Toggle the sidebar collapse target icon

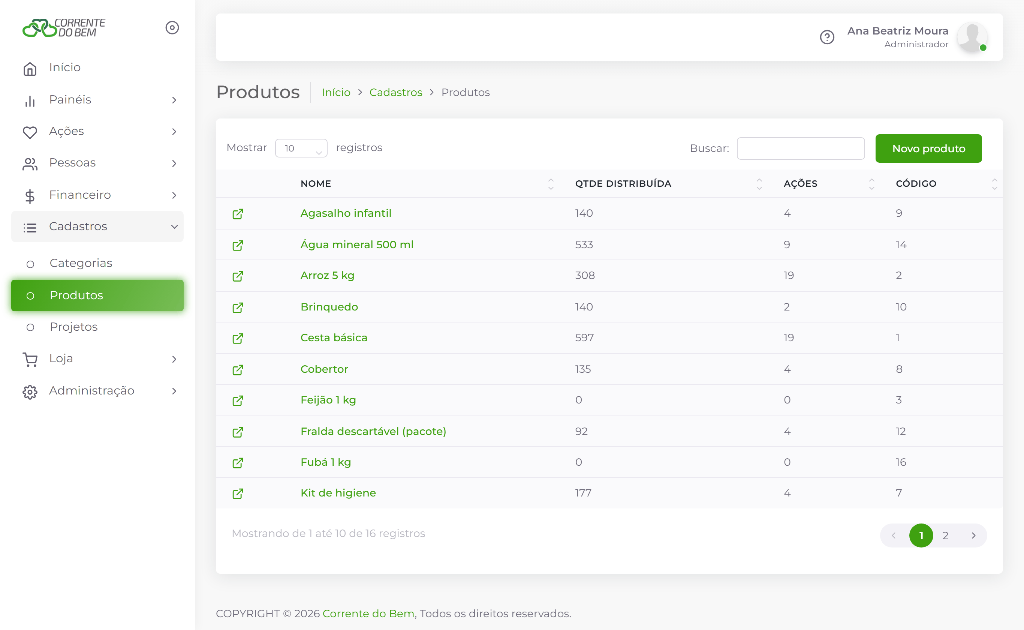click(172, 27)
